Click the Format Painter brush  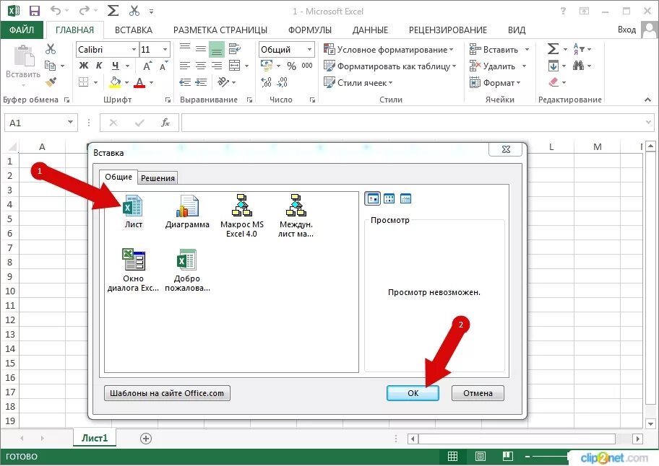(x=51, y=82)
